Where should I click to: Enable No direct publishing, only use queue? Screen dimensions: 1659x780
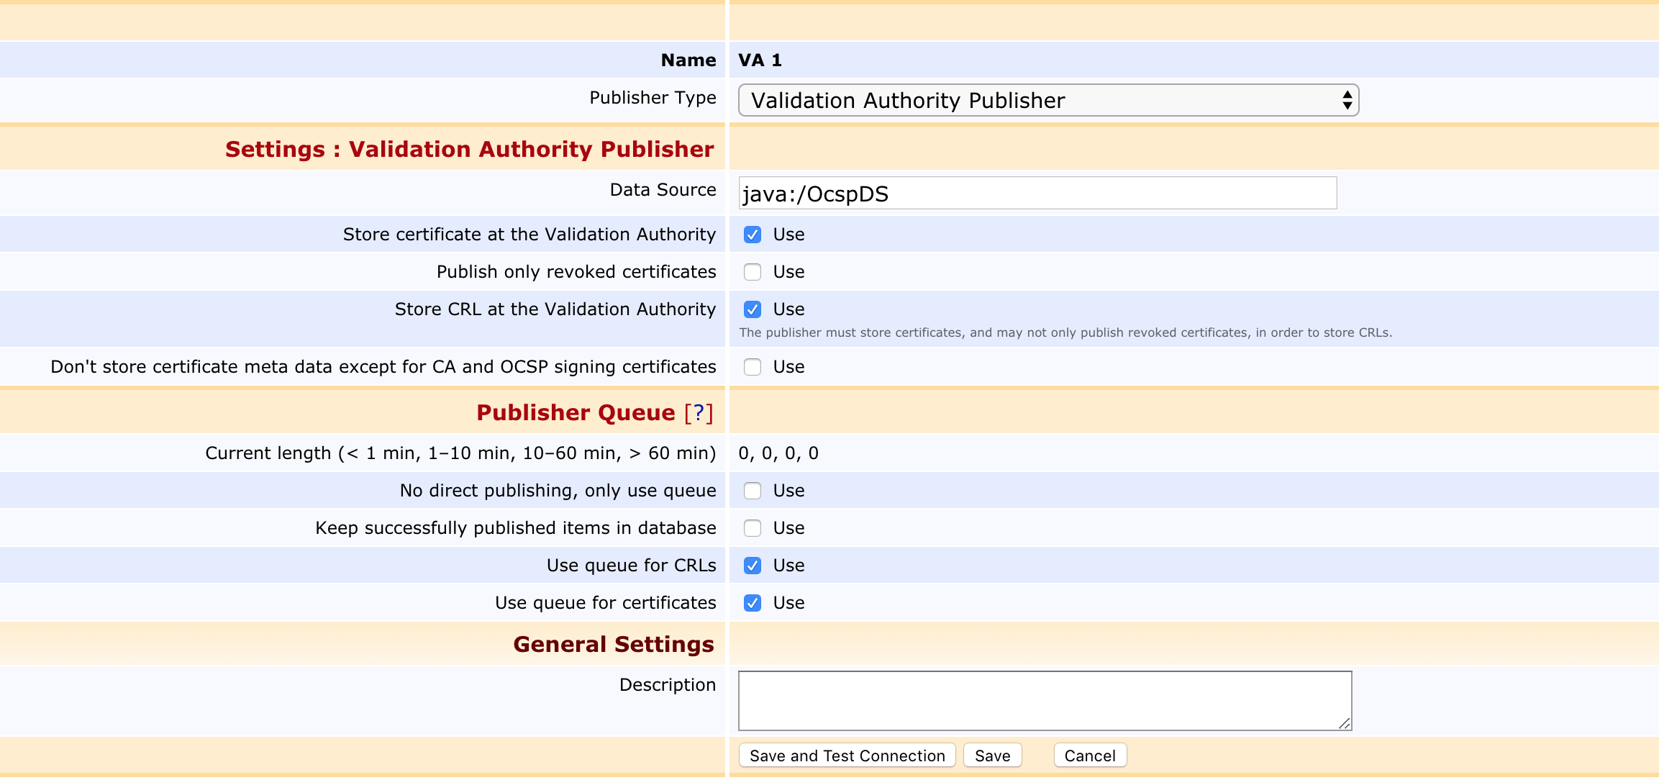753,491
